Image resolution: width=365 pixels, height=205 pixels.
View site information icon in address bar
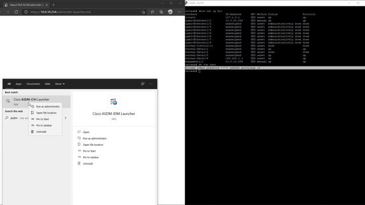coord(26,12)
